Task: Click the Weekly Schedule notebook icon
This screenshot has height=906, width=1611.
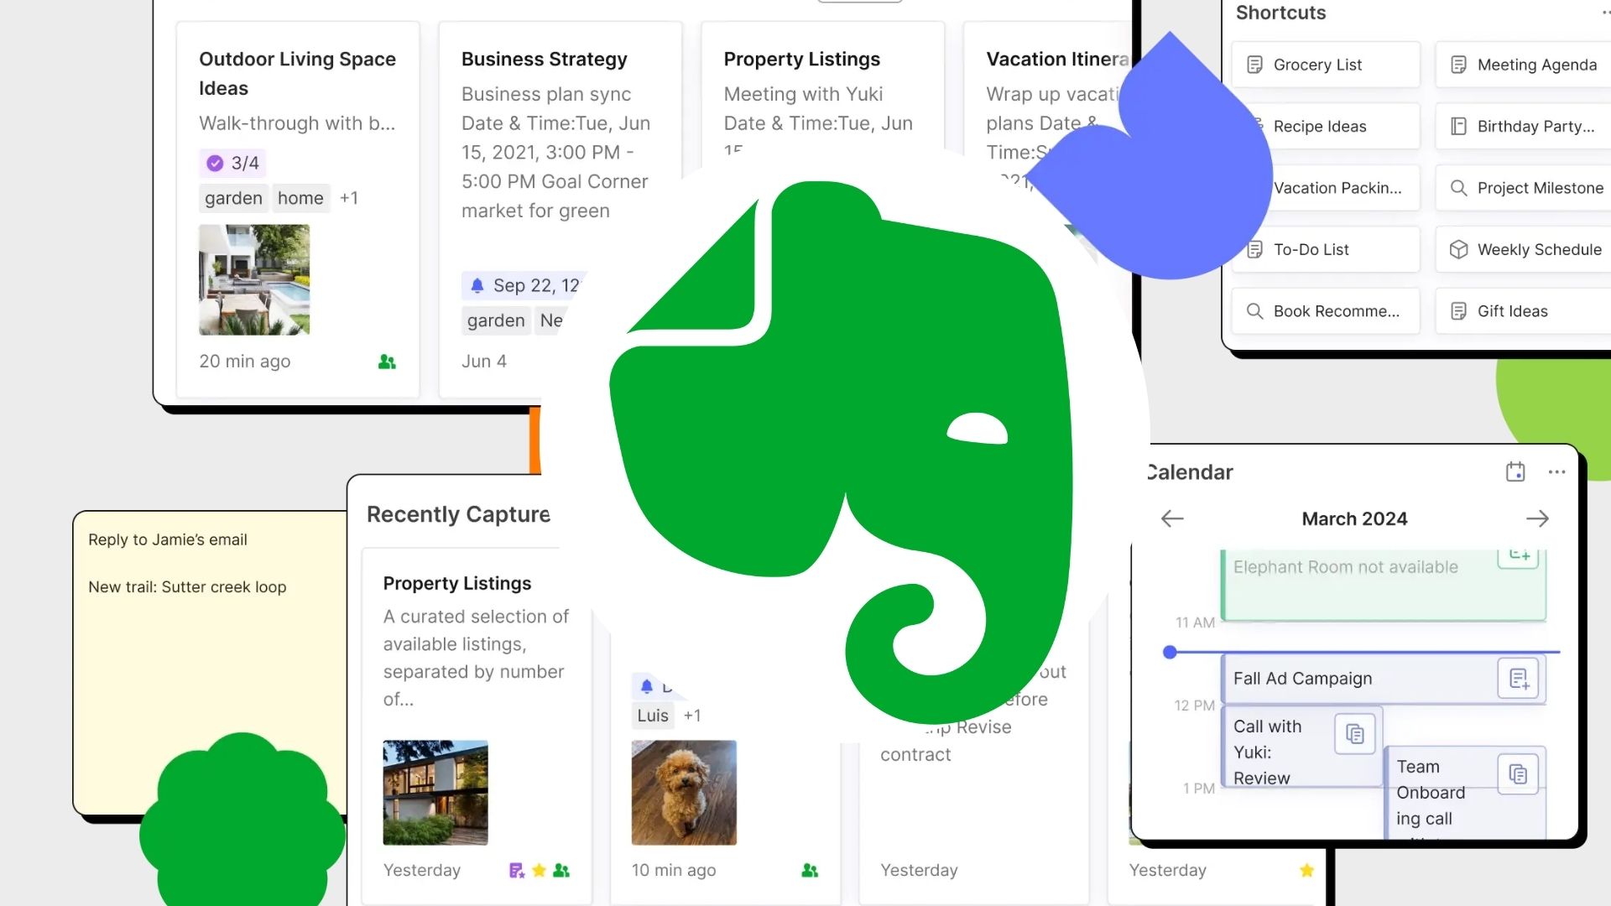Action: click(x=1458, y=250)
